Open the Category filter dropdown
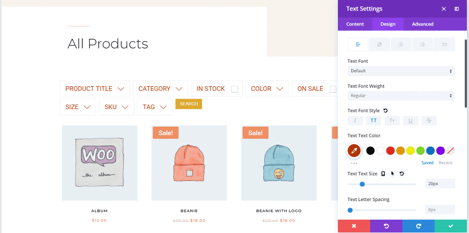The height and width of the screenshot is (233, 469). click(160, 89)
